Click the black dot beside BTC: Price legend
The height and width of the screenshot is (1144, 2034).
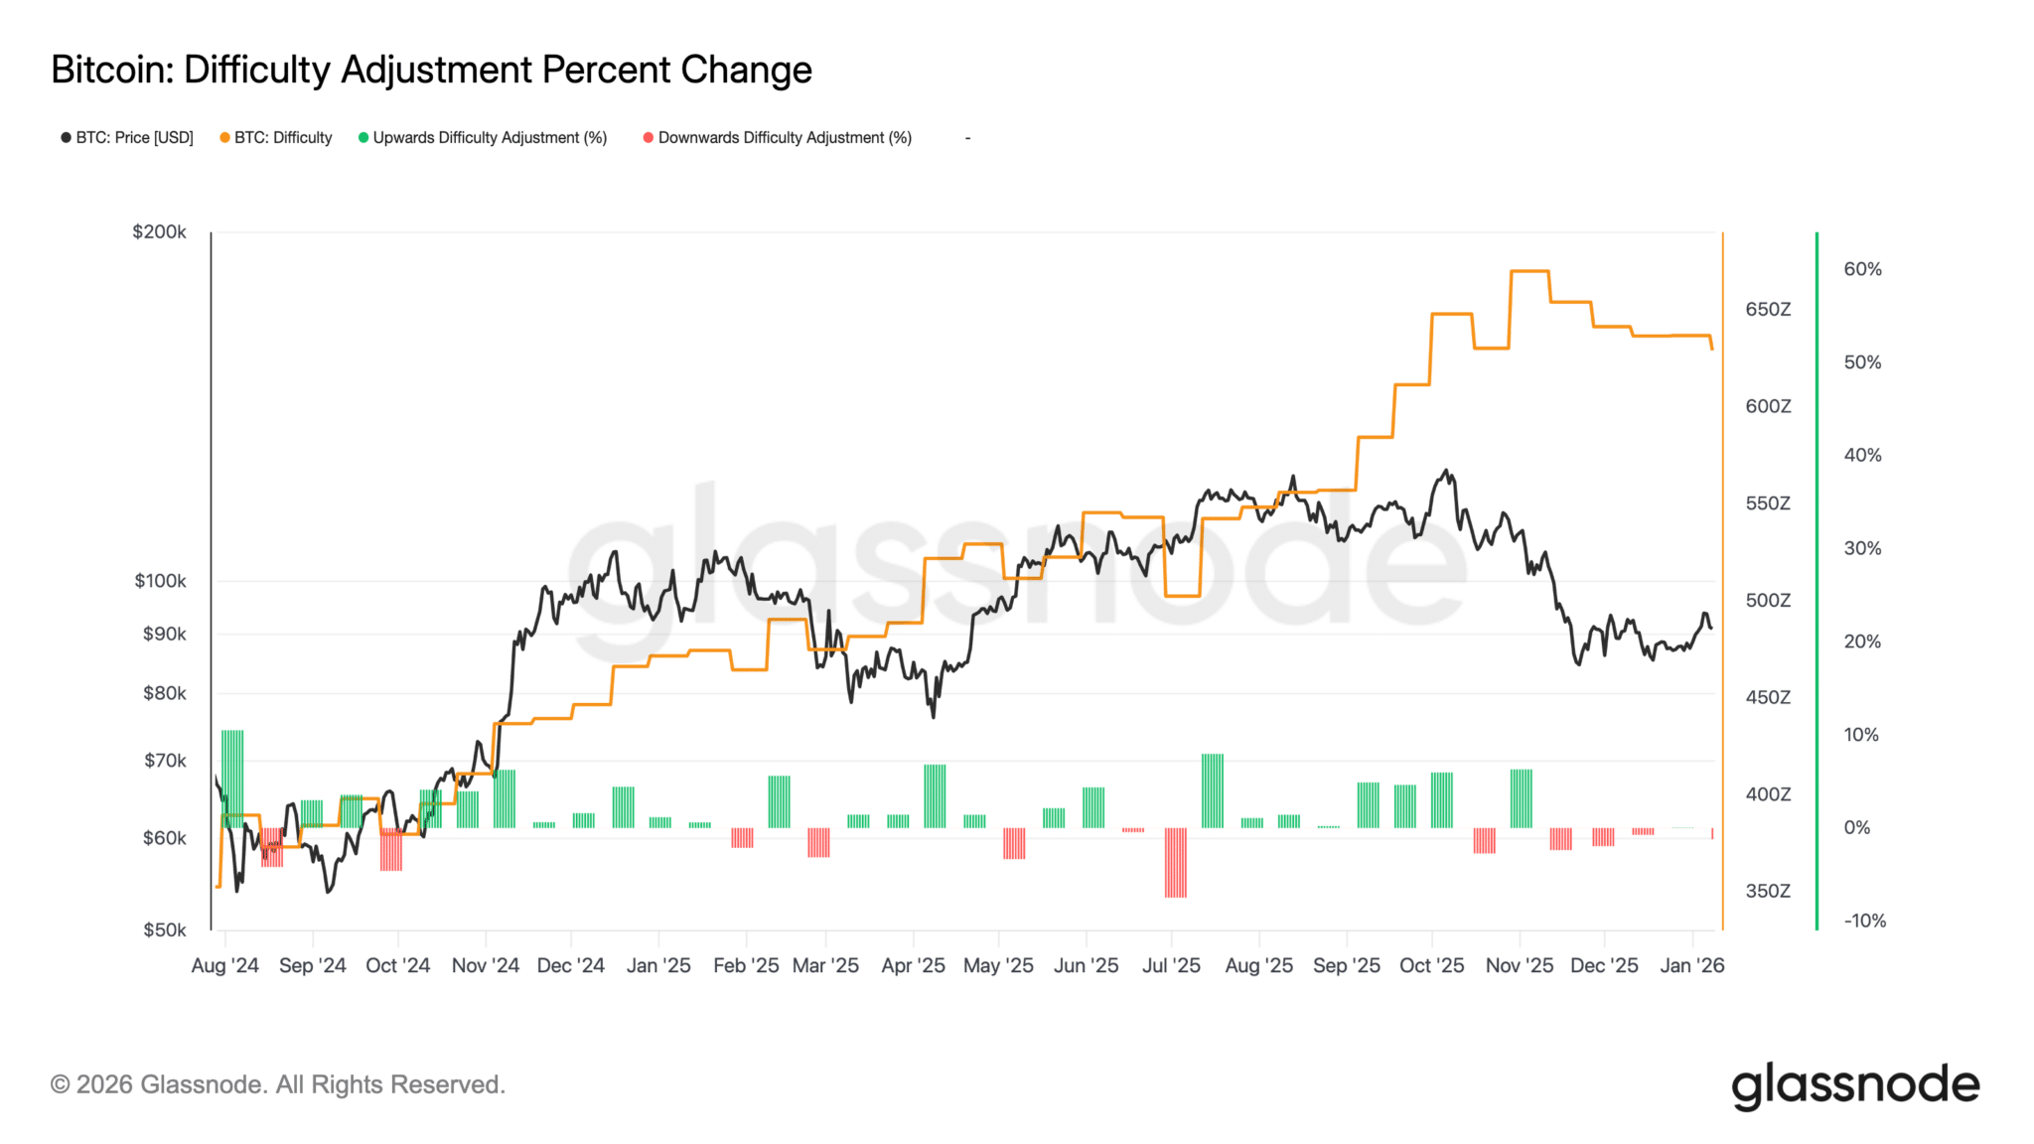click(x=66, y=138)
